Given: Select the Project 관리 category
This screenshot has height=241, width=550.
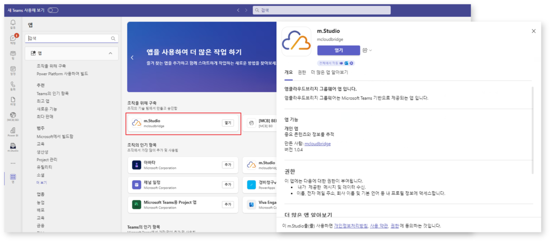Looking at the screenshot, I should click(47, 160).
